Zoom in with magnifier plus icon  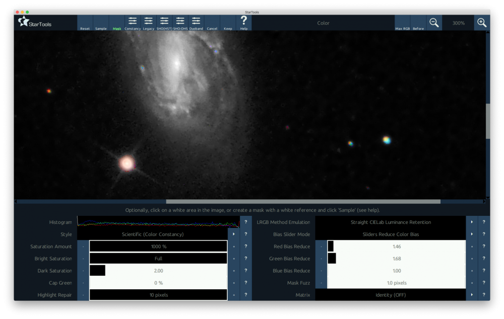(x=482, y=23)
